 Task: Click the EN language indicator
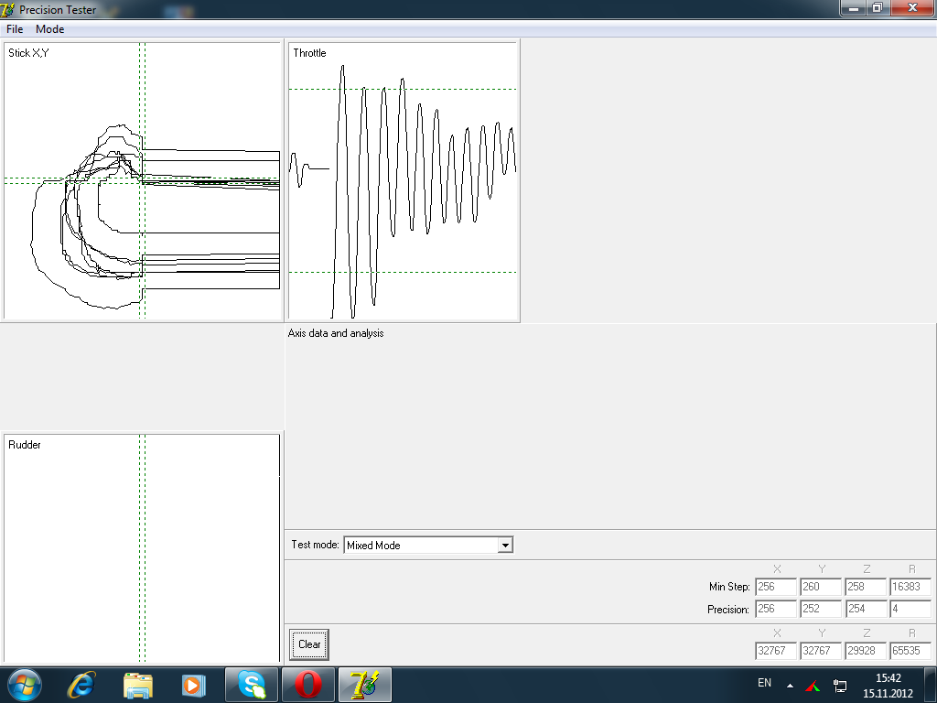tap(764, 683)
